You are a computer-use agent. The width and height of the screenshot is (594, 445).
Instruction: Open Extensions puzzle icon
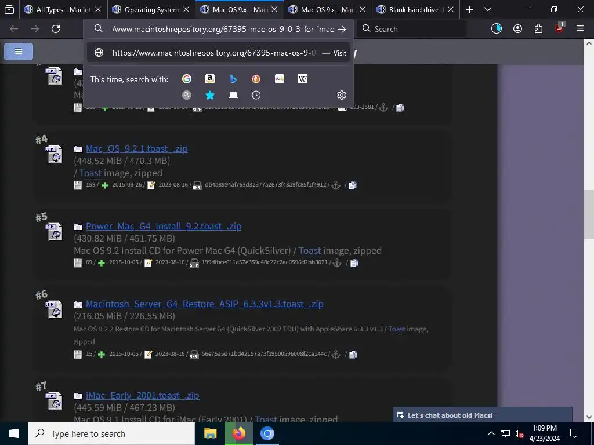click(538, 29)
